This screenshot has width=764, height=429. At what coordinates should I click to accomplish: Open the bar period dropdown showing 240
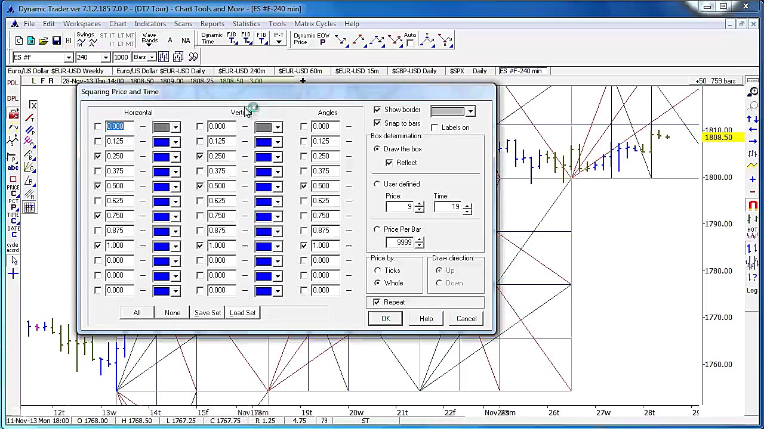[x=106, y=57]
